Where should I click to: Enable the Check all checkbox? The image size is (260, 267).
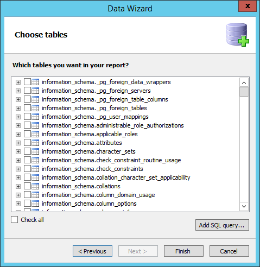click(x=15, y=220)
